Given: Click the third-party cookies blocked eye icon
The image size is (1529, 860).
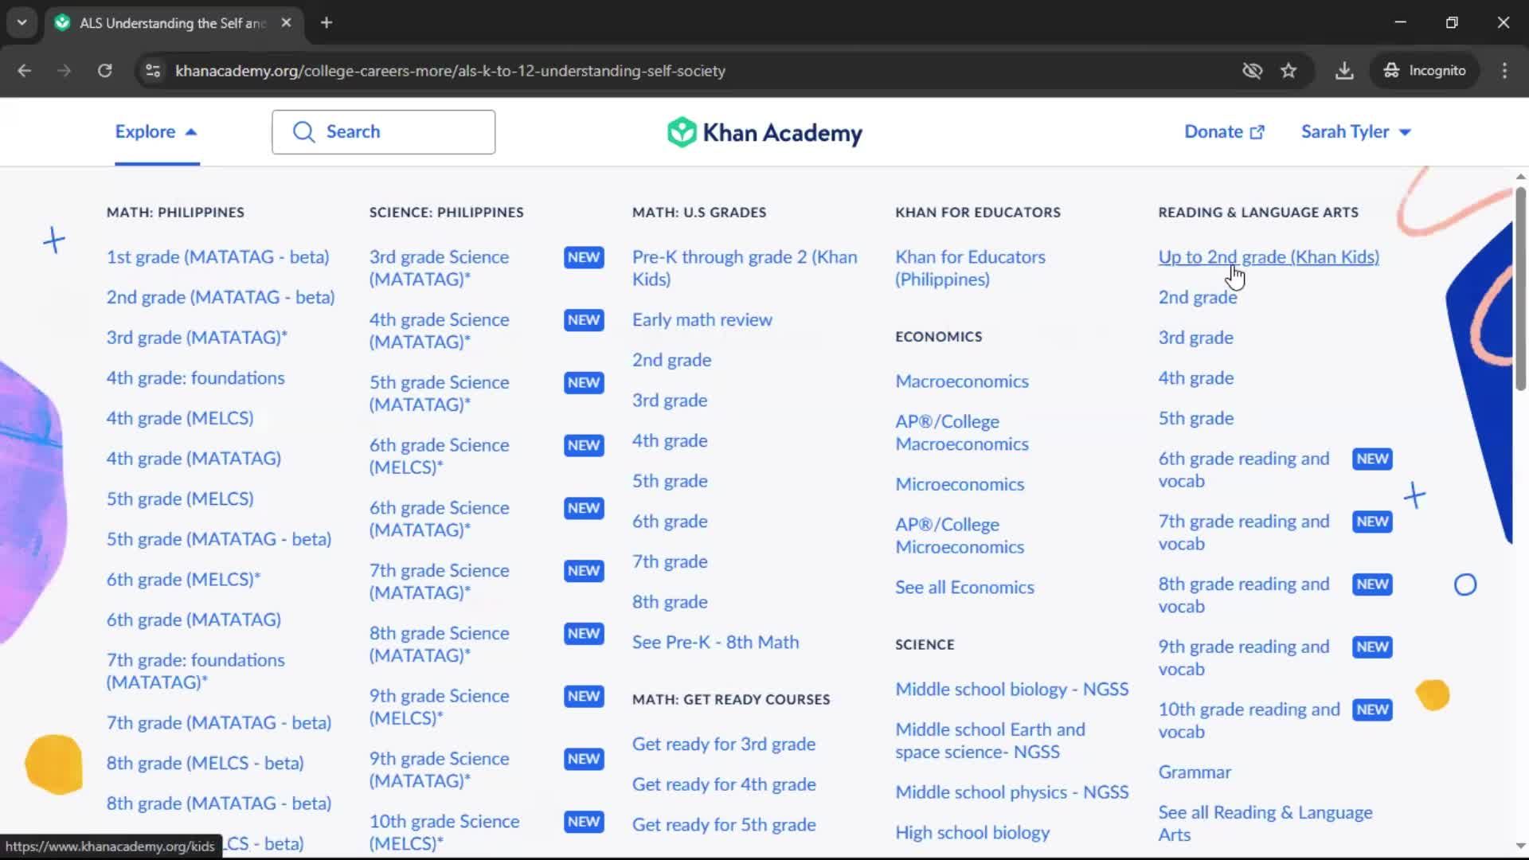Looking at the screenshot, I should point(1252,71).
